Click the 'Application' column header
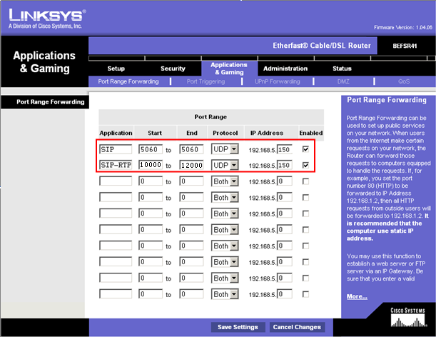The width and height of the screenshot is (436, 337). pos(116,133)
